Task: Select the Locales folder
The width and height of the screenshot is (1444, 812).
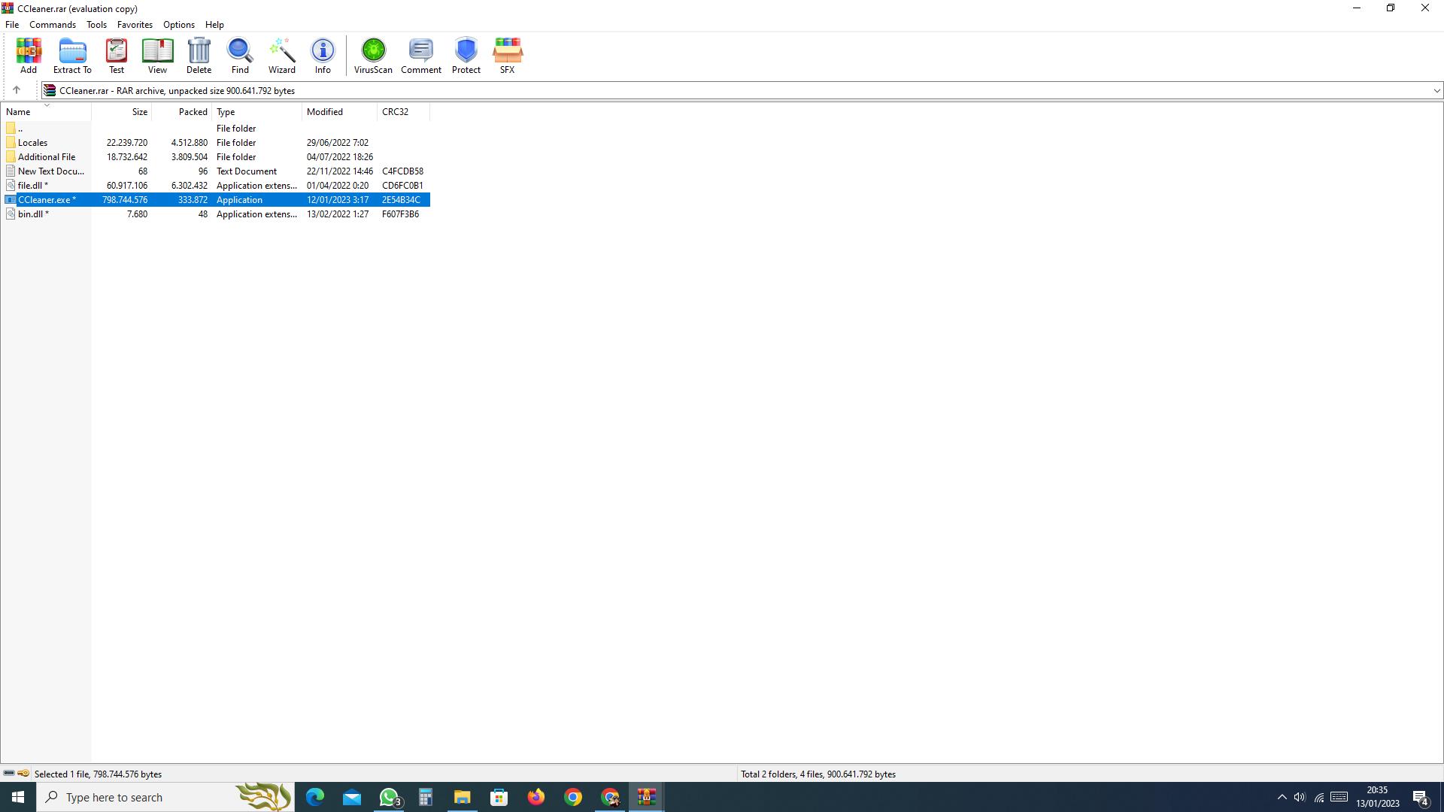Action: point(33,143)
